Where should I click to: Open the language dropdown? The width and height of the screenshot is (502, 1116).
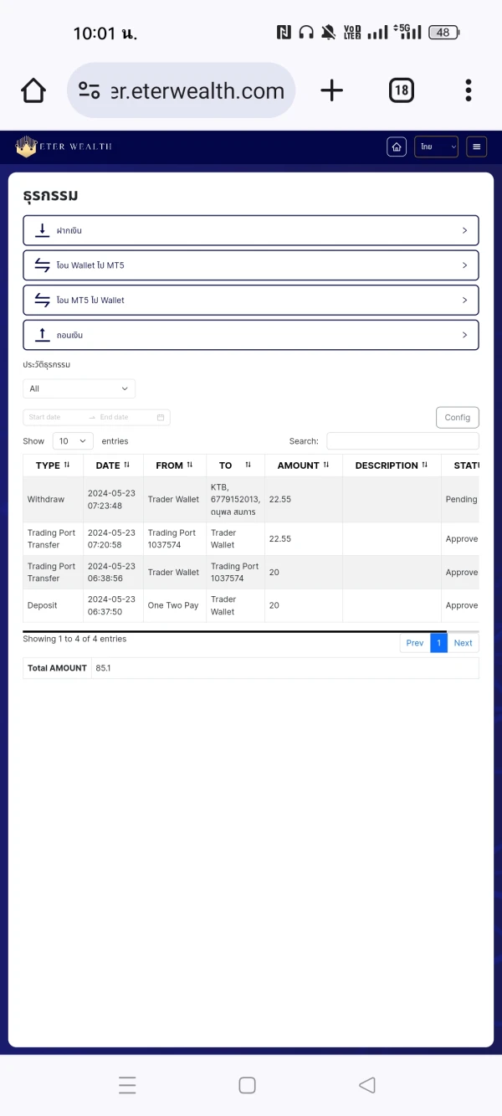436,147
